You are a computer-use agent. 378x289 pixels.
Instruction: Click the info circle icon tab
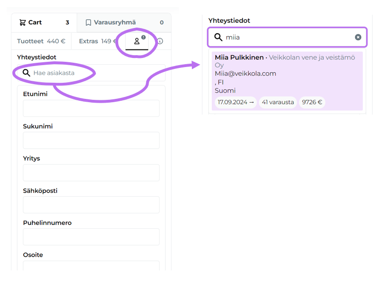[x=160, y=41]
